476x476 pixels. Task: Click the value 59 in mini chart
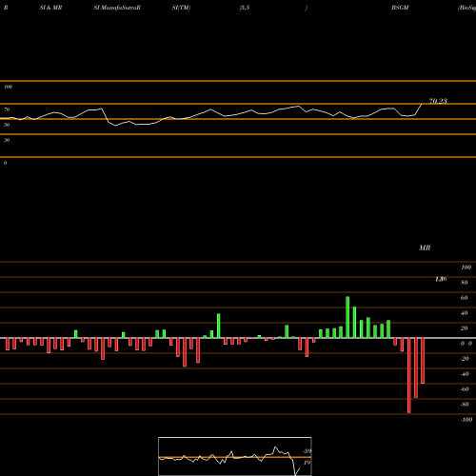pyautogui.click(x=307, y=451)
